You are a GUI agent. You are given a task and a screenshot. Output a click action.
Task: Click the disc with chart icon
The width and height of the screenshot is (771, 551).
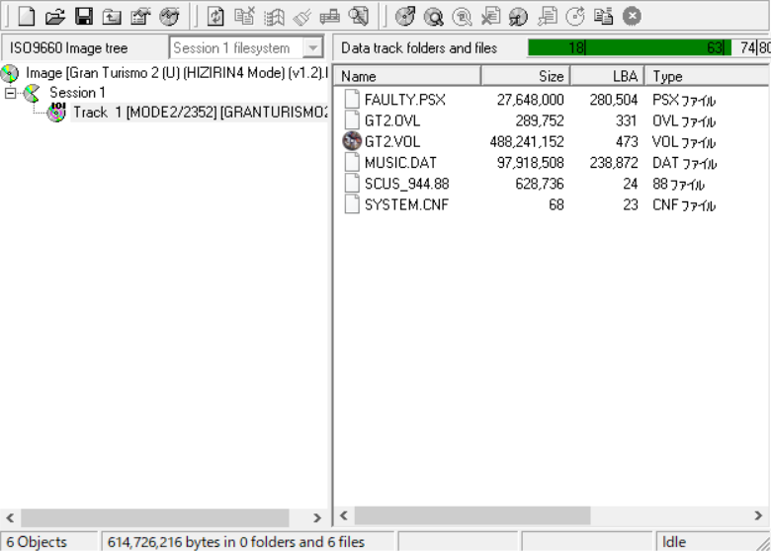click(x=169, y=17)
